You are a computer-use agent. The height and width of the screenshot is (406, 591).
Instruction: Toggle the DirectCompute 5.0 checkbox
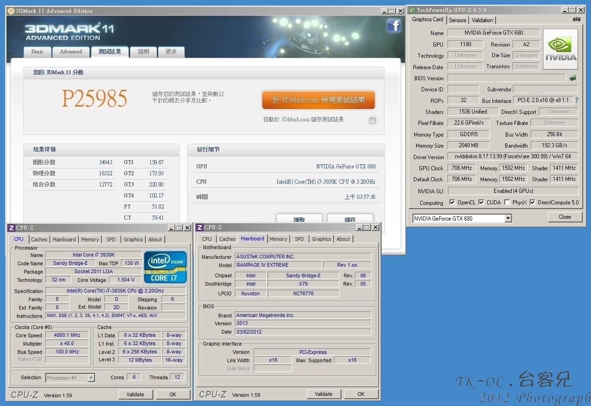pos(532,203)
